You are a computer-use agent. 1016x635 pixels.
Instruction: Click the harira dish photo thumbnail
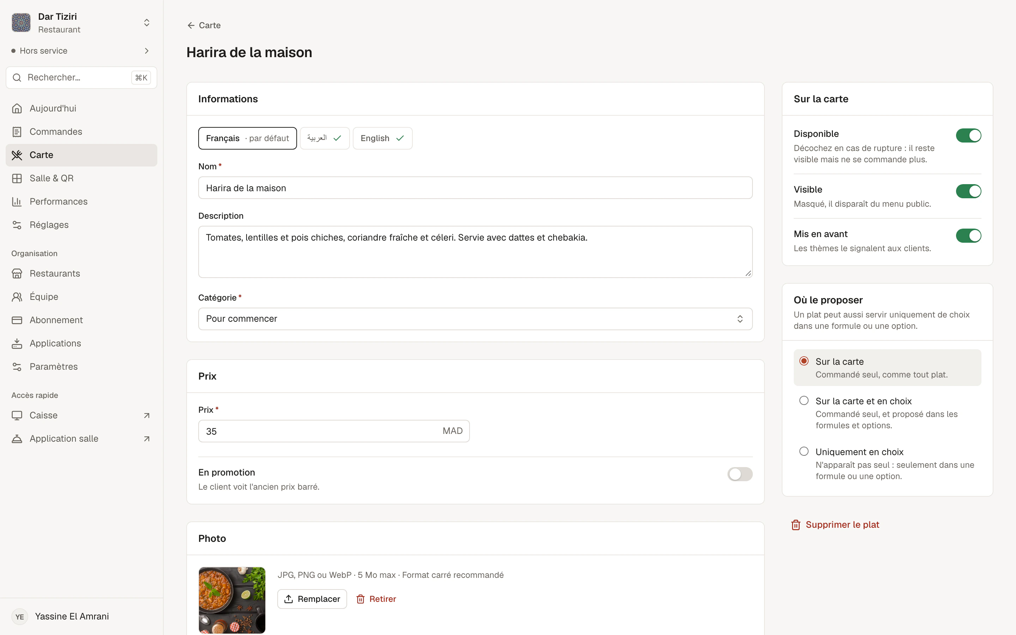click(232, 600)
